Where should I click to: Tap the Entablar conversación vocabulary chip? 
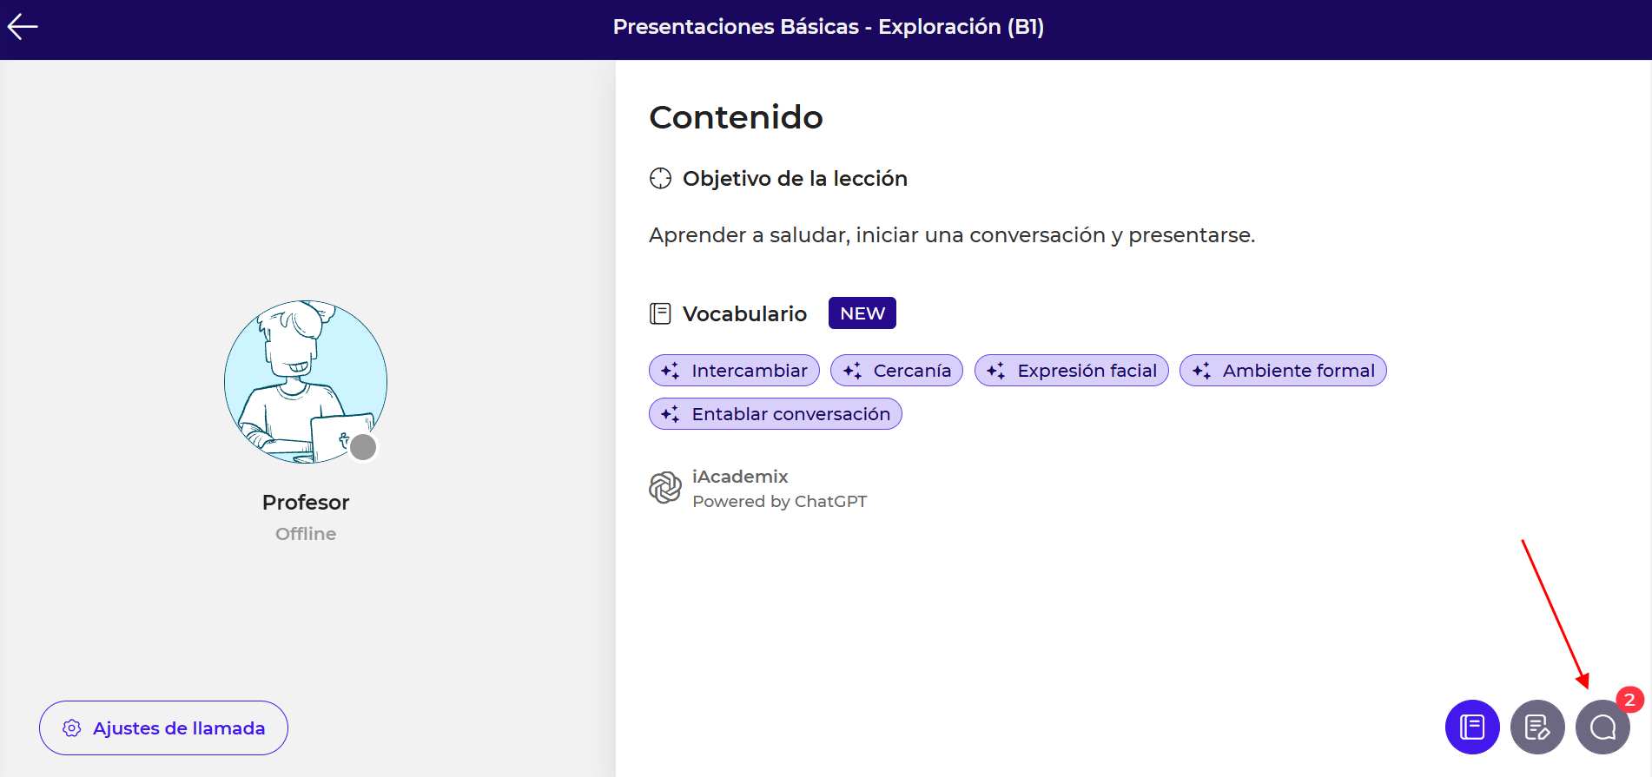775,414
